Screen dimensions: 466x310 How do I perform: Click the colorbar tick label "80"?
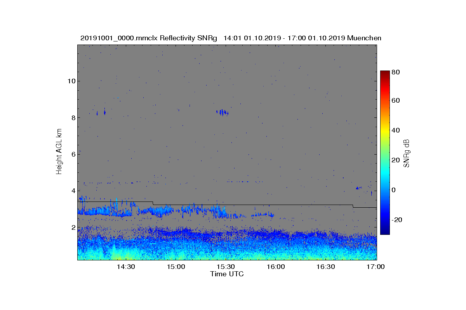click(396, 72)
